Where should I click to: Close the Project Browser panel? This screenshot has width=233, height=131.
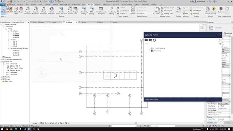point(28,22)
